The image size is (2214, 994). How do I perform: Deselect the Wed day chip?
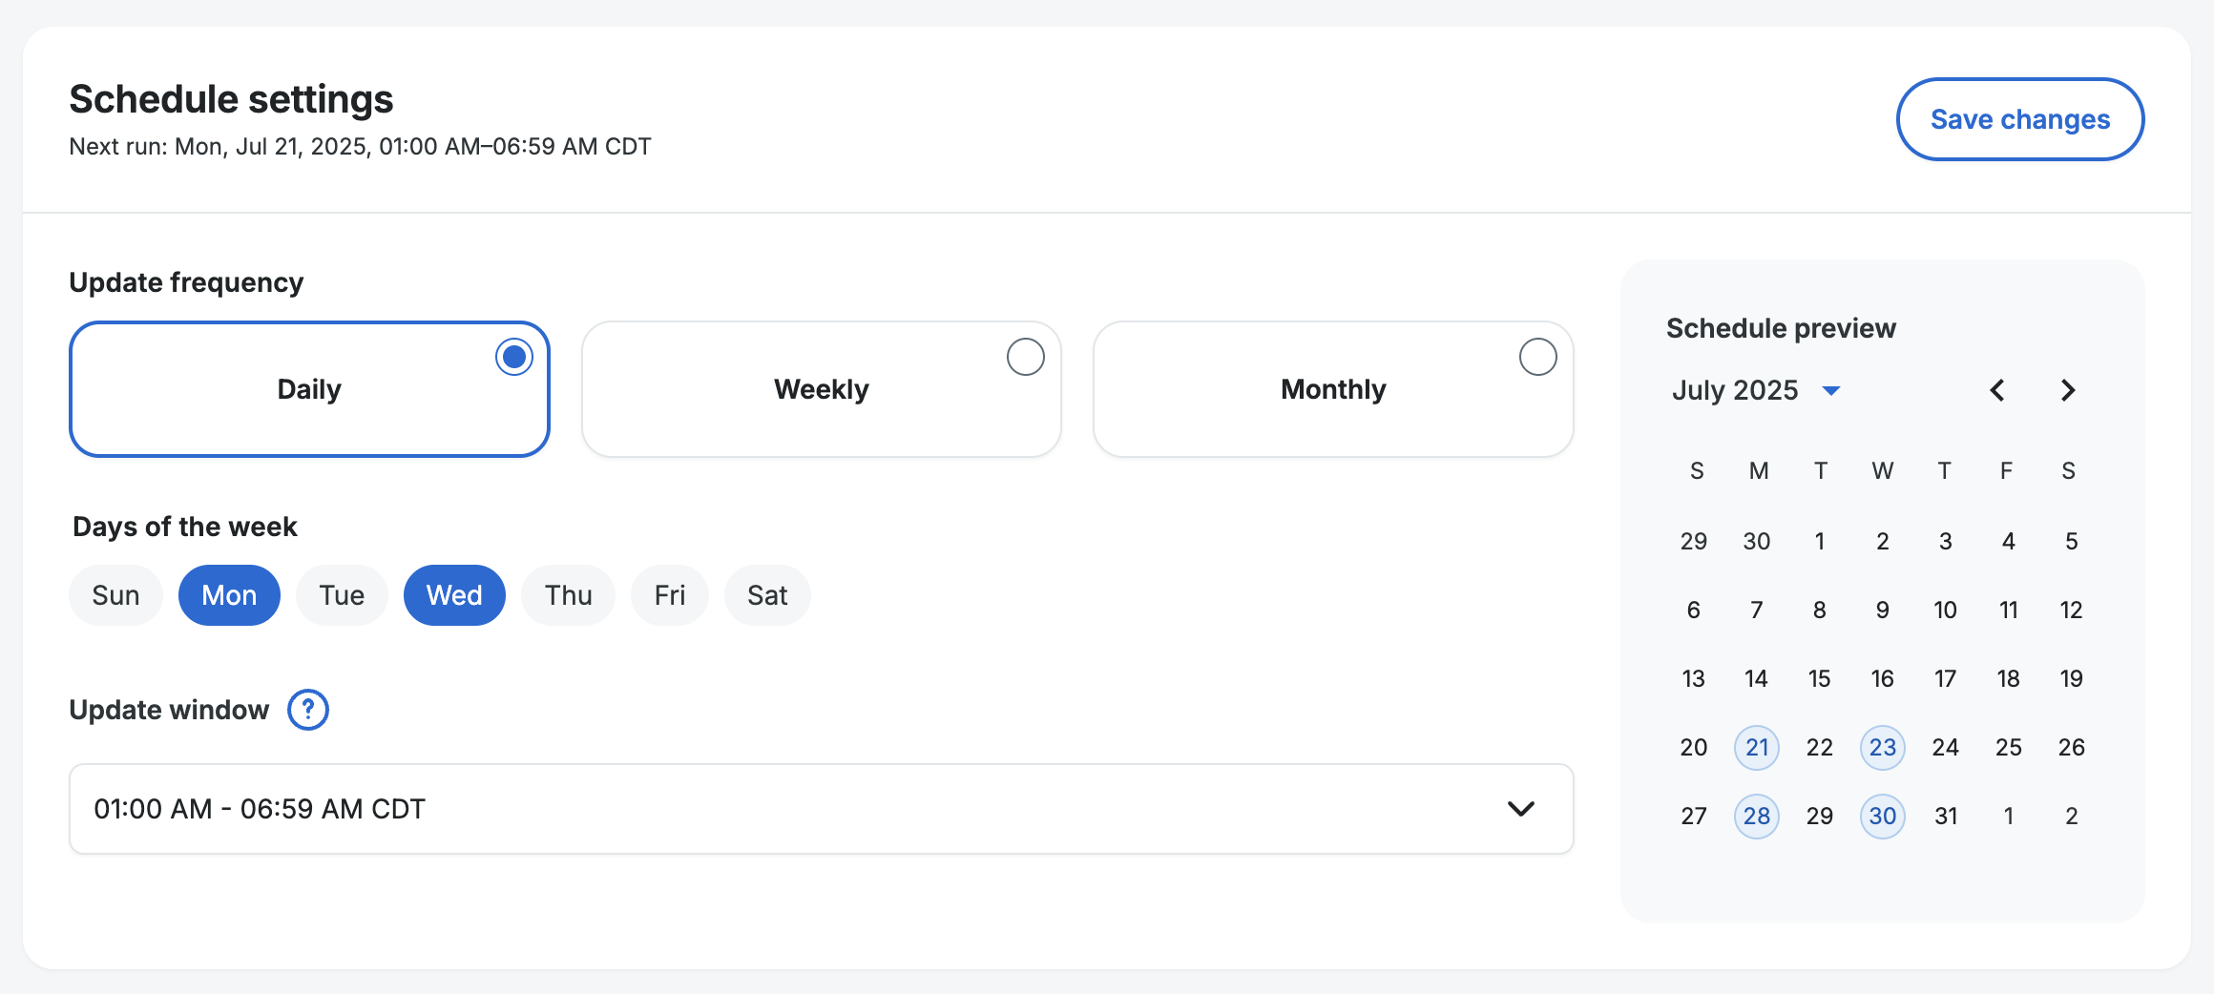(454, 595)
